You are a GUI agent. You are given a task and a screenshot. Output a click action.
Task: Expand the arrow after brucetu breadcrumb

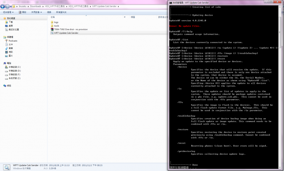click(x=28, y=6)
